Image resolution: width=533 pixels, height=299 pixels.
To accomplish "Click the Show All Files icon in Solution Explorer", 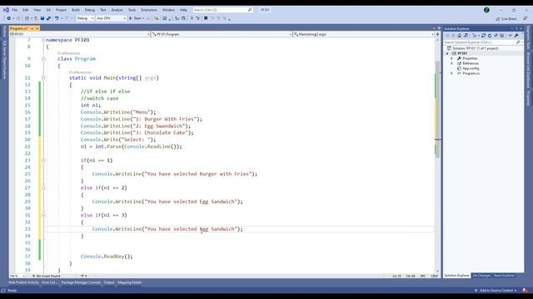I will [x=502, y=36].
